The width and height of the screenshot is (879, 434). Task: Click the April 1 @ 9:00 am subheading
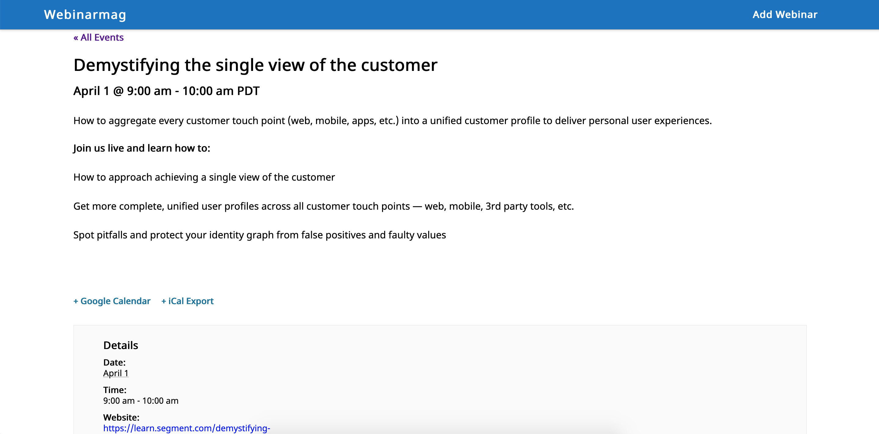[166, 91]
